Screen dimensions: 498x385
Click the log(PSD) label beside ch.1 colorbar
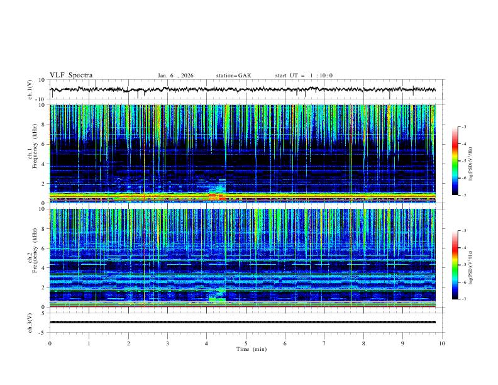[x=471, y=164]
